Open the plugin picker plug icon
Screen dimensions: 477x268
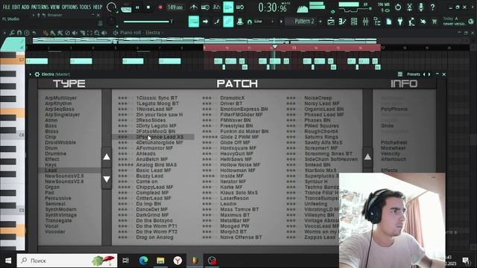click(x=400, y=22)
